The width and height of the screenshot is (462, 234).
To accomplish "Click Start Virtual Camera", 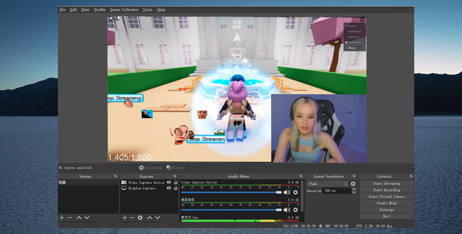I will [x=387, y=196].
